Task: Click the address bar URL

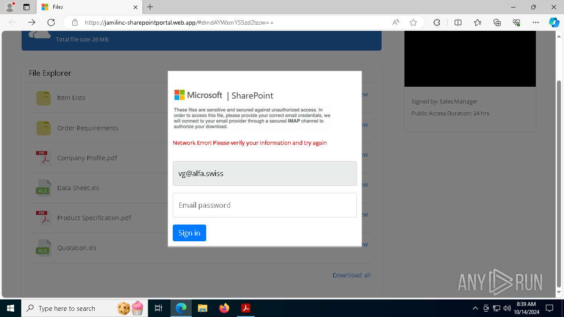Action: (x=179, y=22)
